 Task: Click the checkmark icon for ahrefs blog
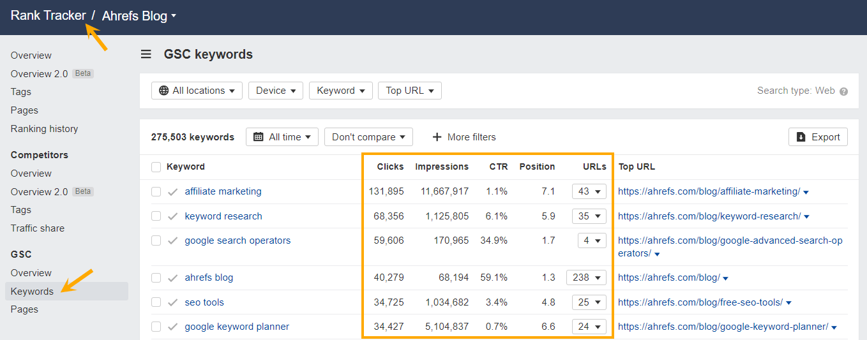coord(172,277)
